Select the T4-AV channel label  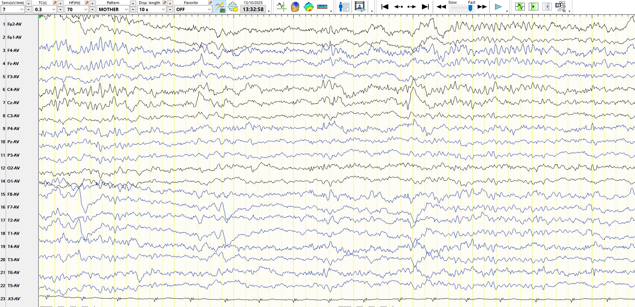(13, 247)
